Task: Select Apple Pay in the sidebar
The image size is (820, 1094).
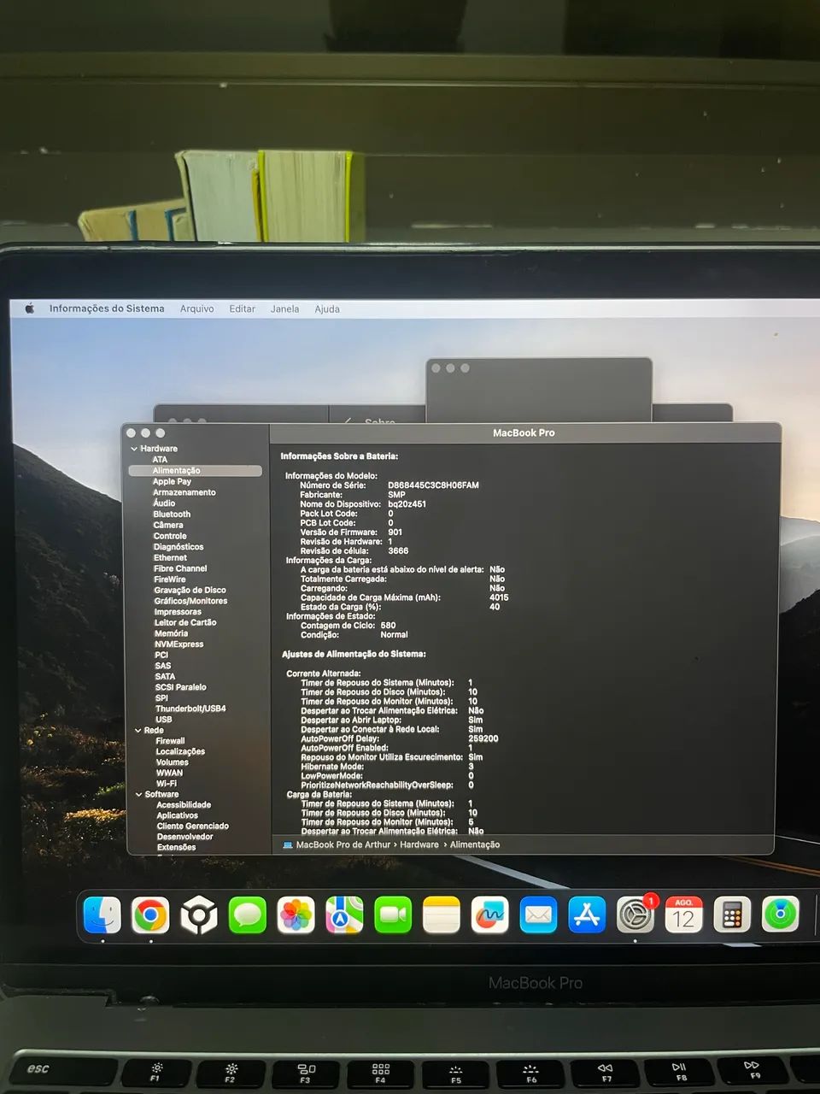Action: (172, 481)
